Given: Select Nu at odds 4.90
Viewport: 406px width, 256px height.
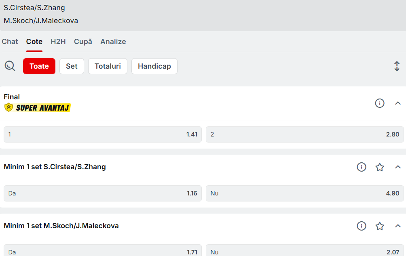Looking at the screenshot, I should [x=304, y=193].
